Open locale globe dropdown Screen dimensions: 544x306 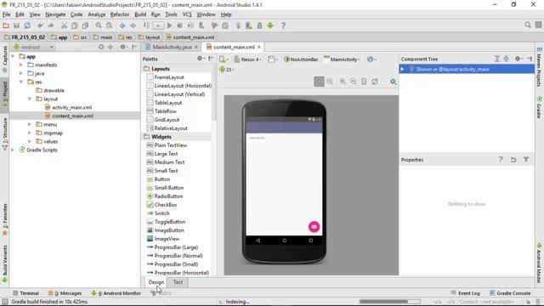[371, 59]
